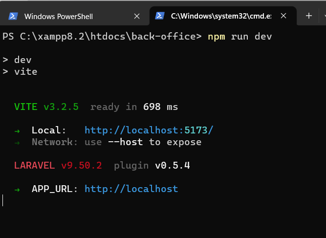Place cursor at the blinking terminal caret line
The image size is (326, 238).
(x=3, y=200)
